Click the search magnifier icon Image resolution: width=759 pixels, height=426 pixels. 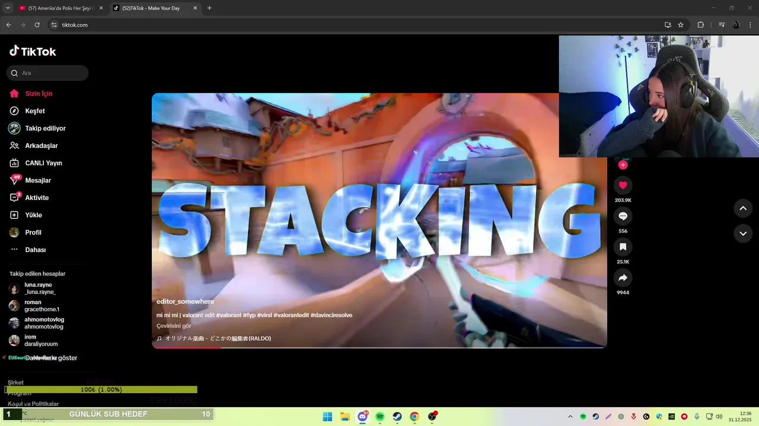[14, 73]
